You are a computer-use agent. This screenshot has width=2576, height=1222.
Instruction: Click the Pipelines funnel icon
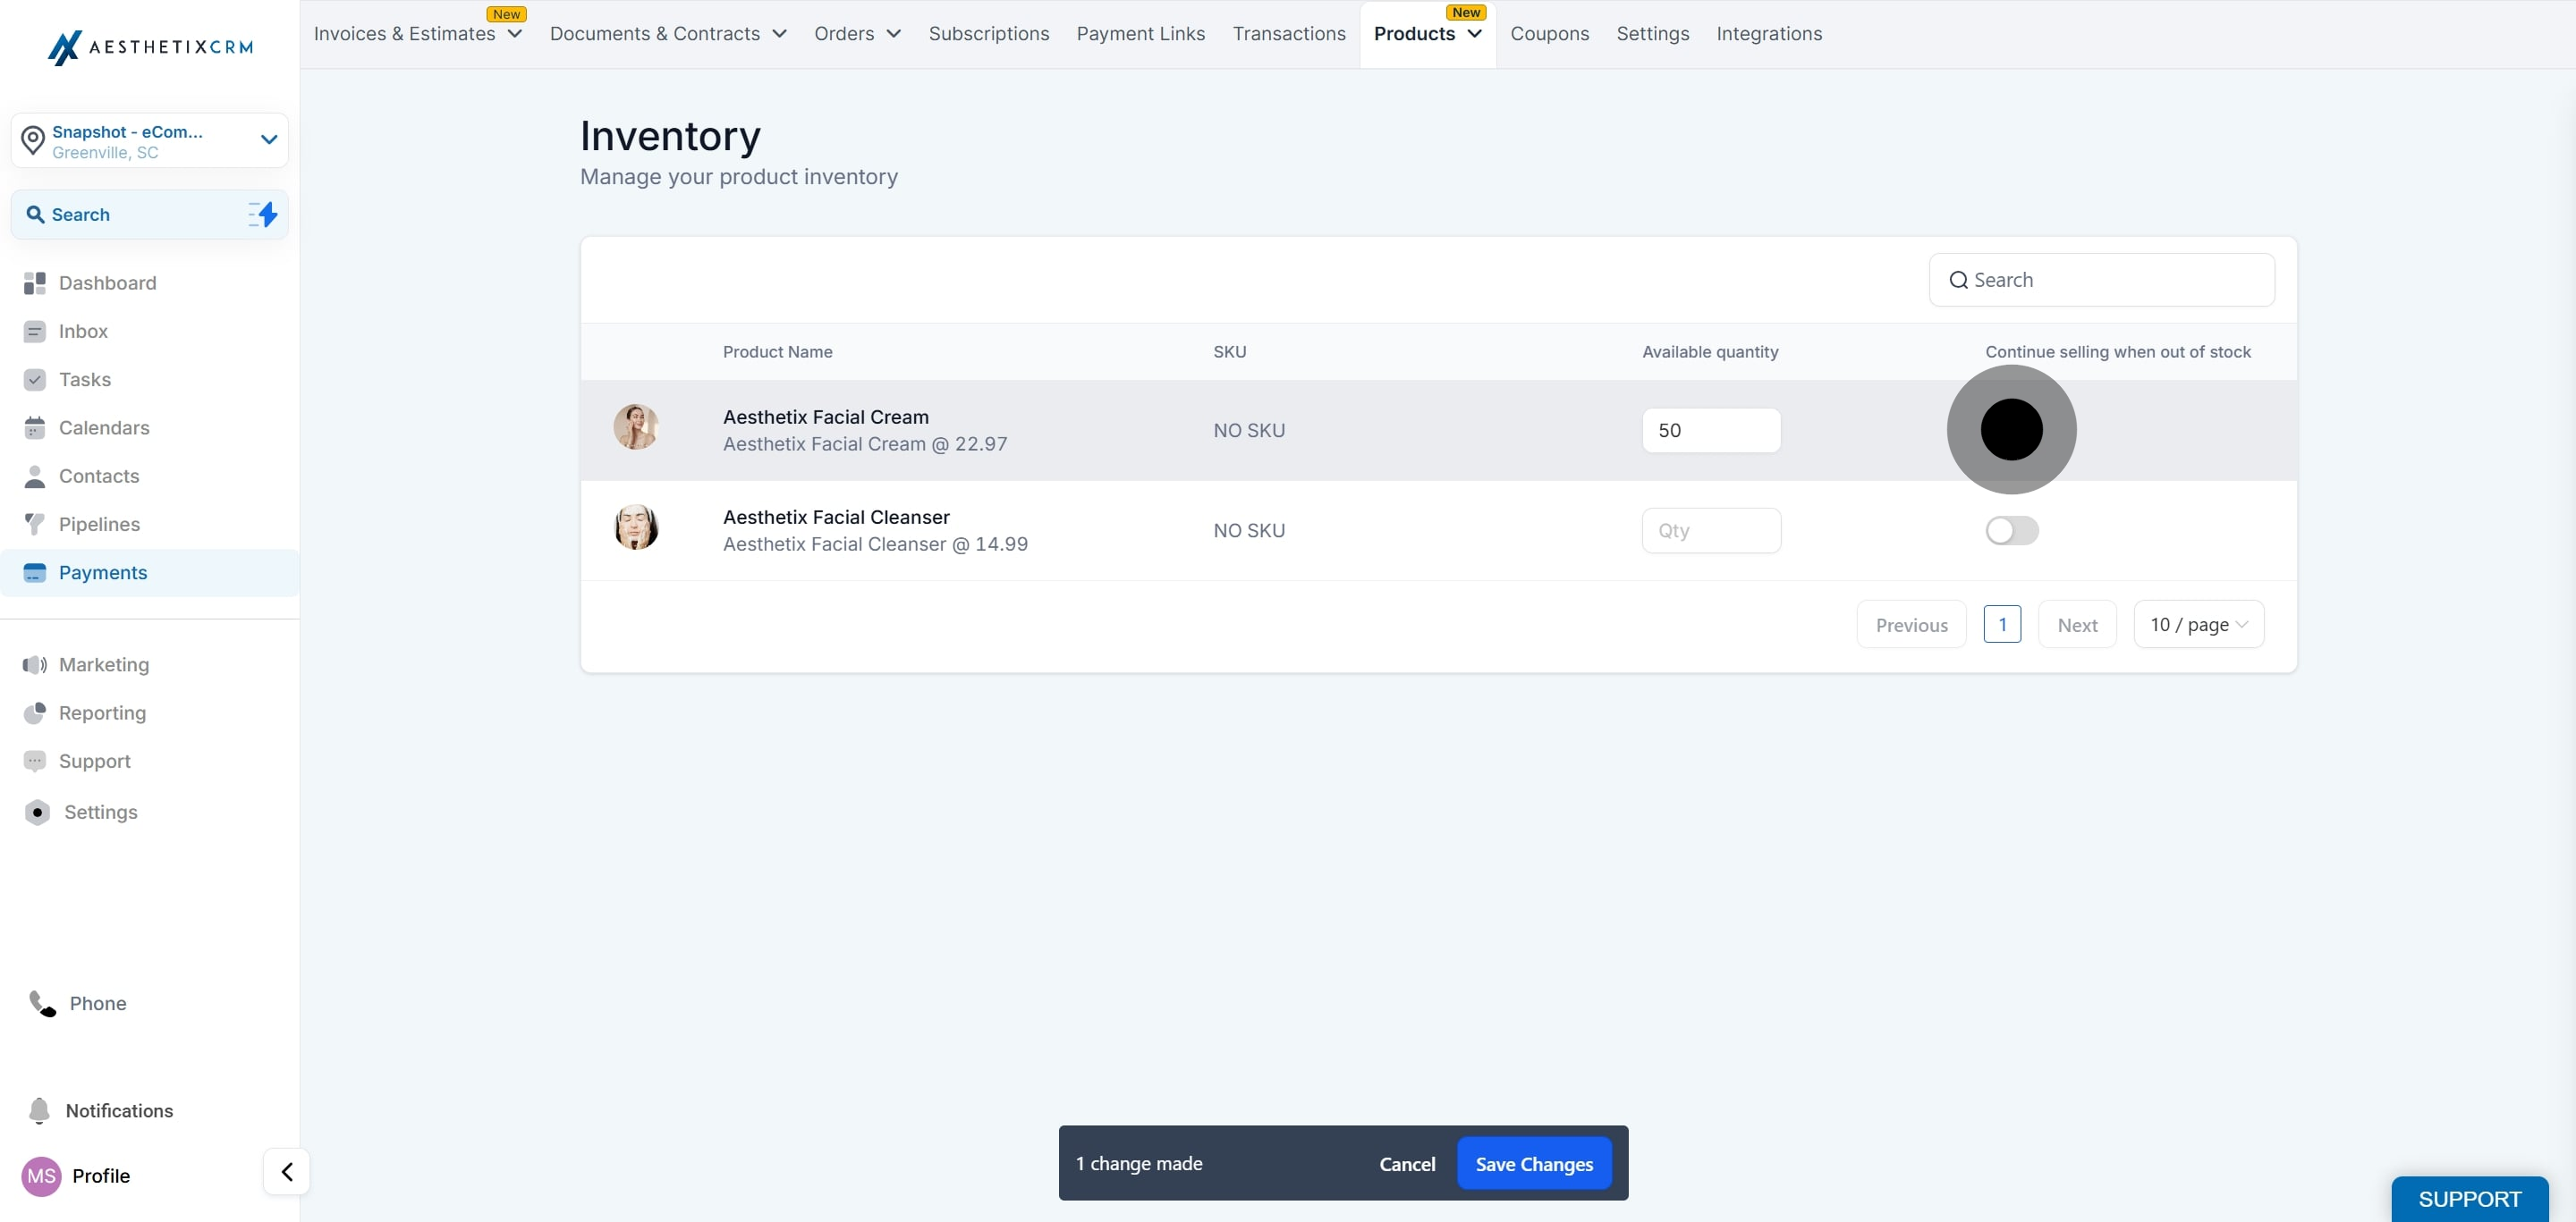(x=35, y=525)
